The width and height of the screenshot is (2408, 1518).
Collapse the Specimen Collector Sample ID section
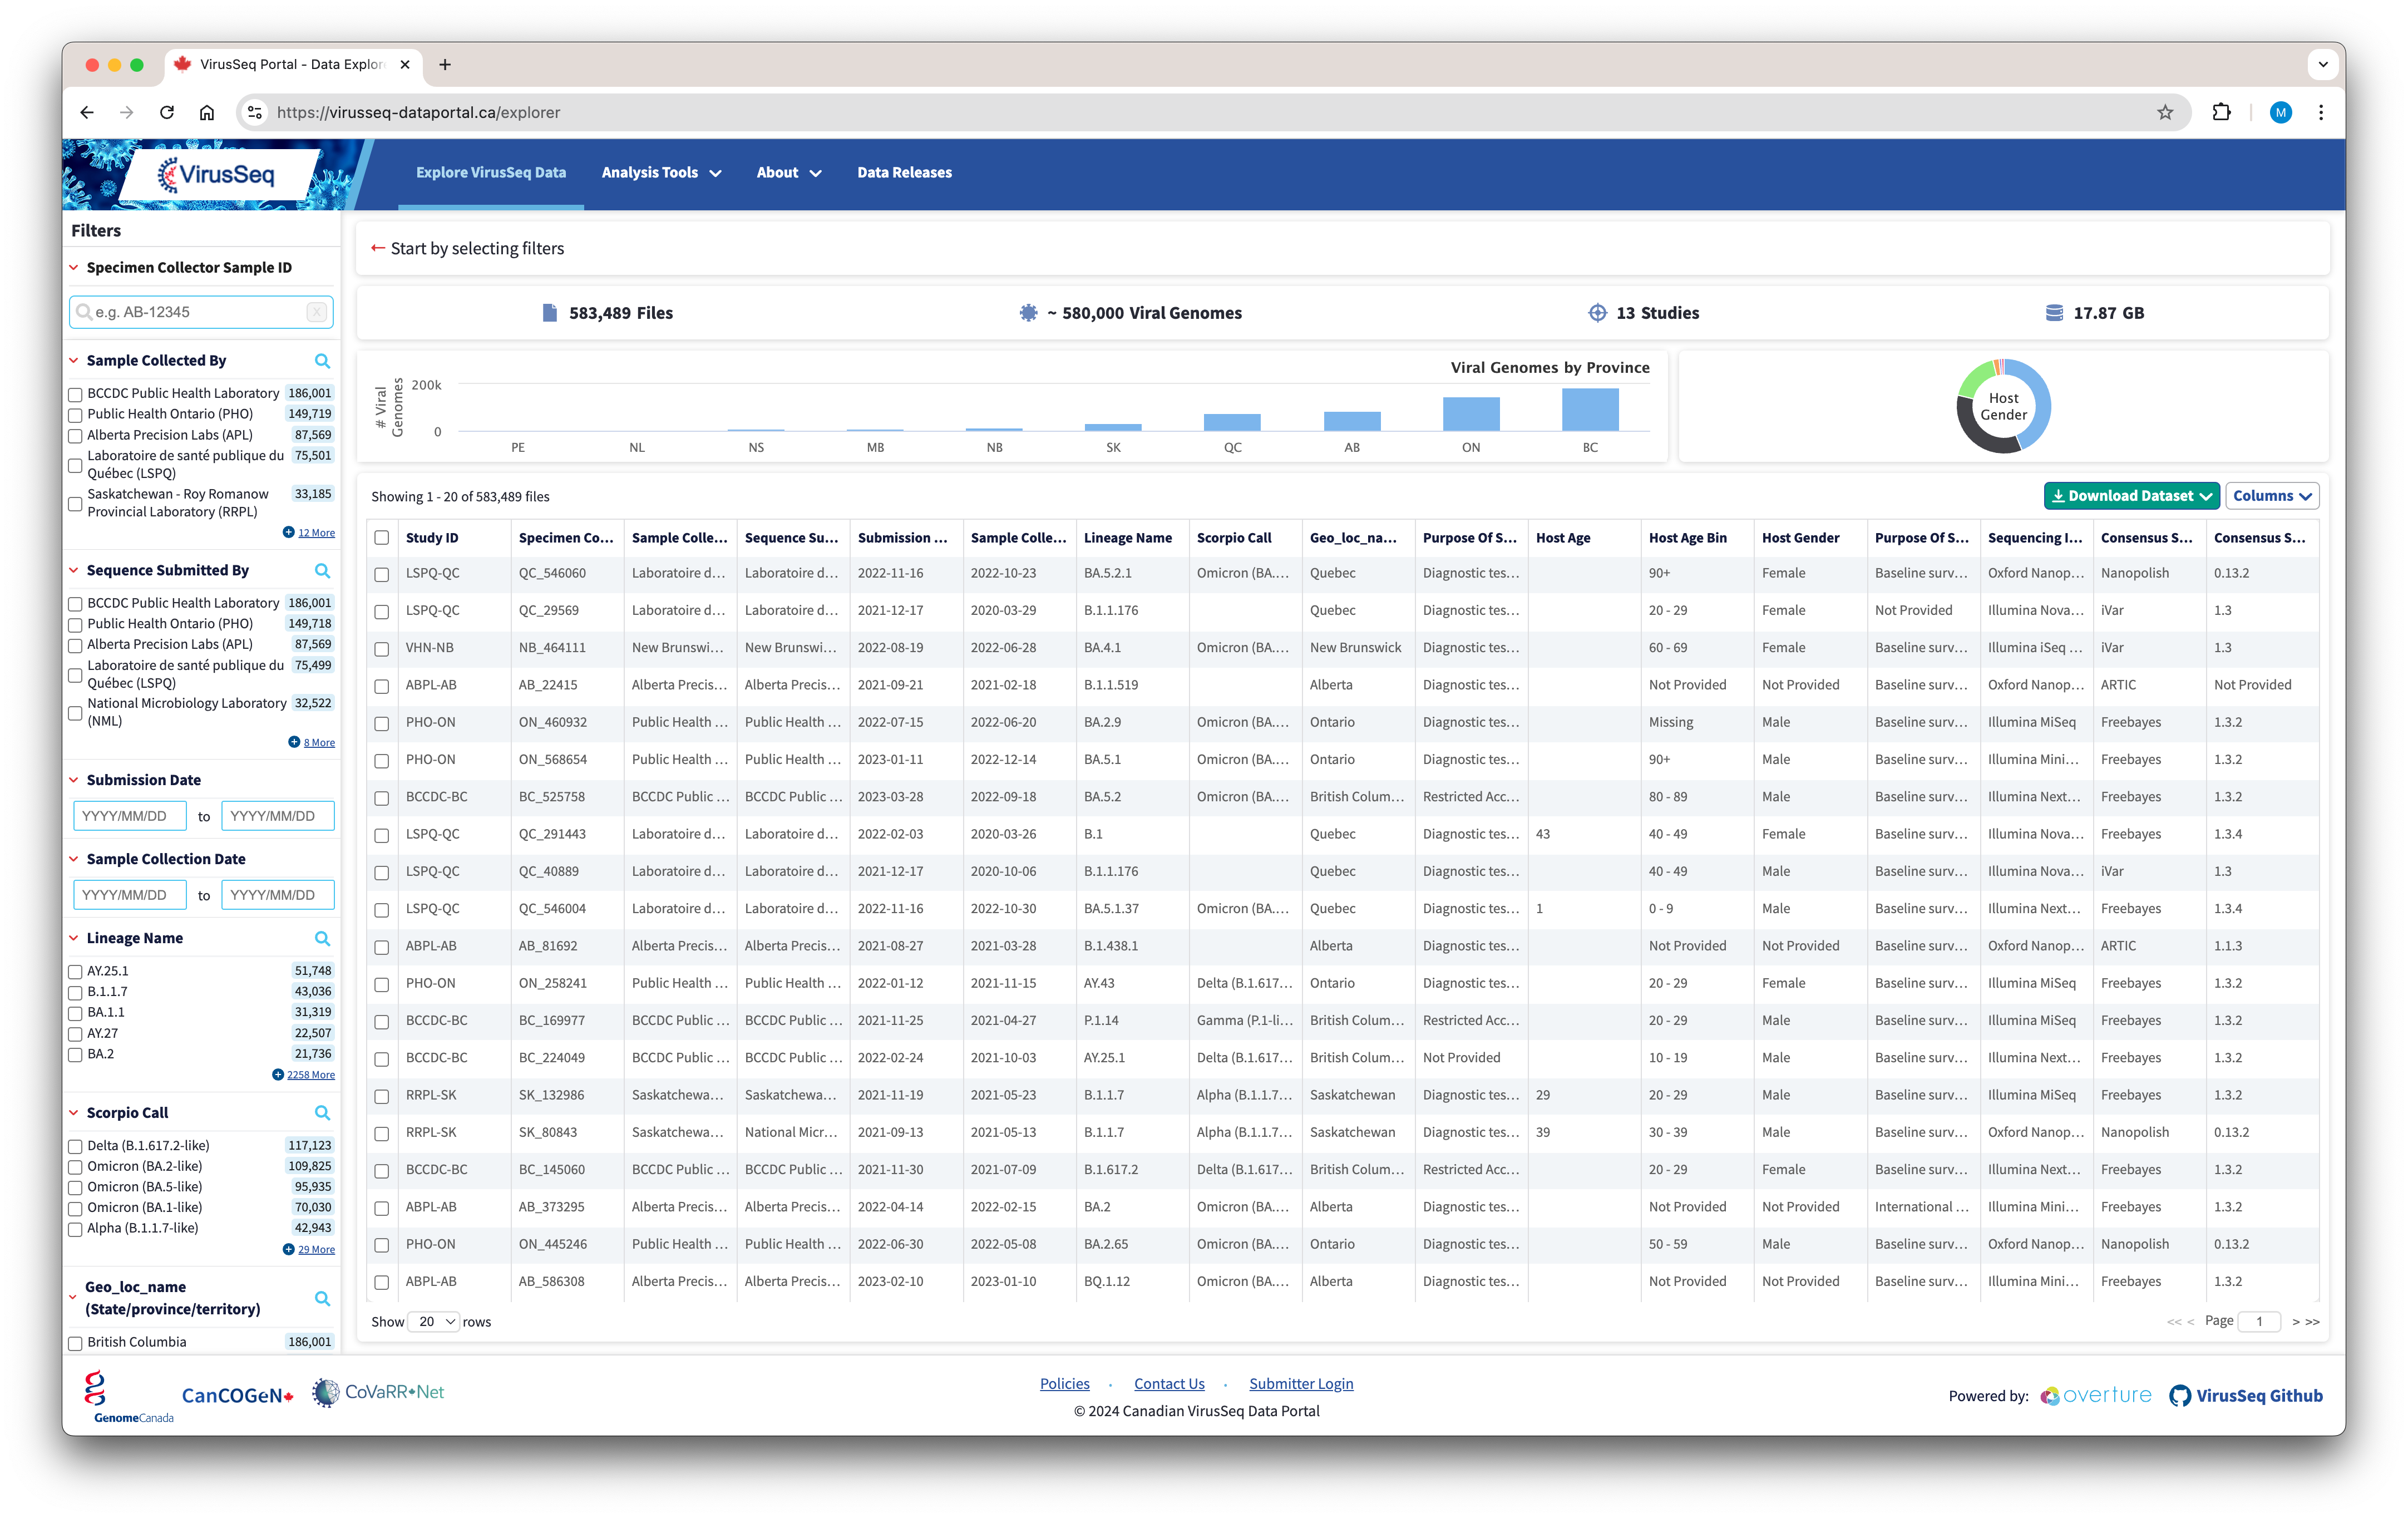[74, 268]
